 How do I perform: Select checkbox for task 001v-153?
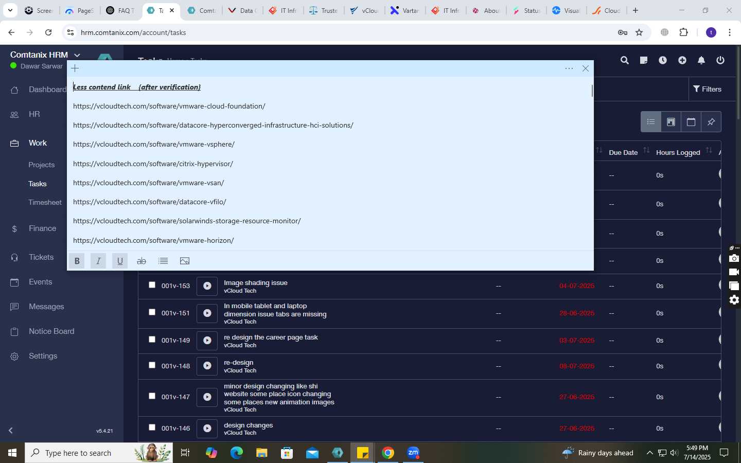(152, 285)
